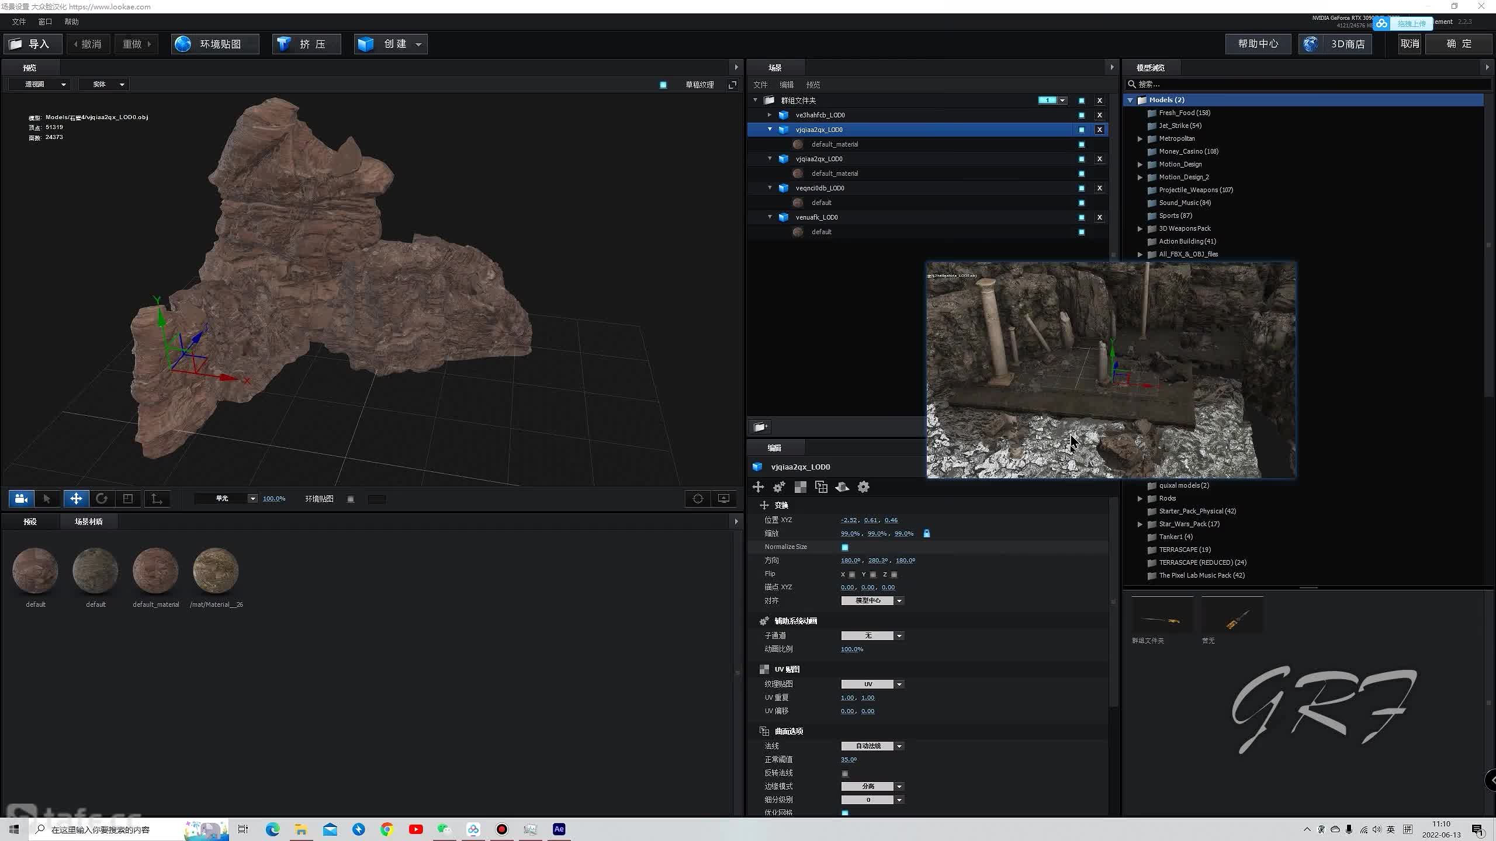Click the monitor display icon in preview

pos(723,499)
